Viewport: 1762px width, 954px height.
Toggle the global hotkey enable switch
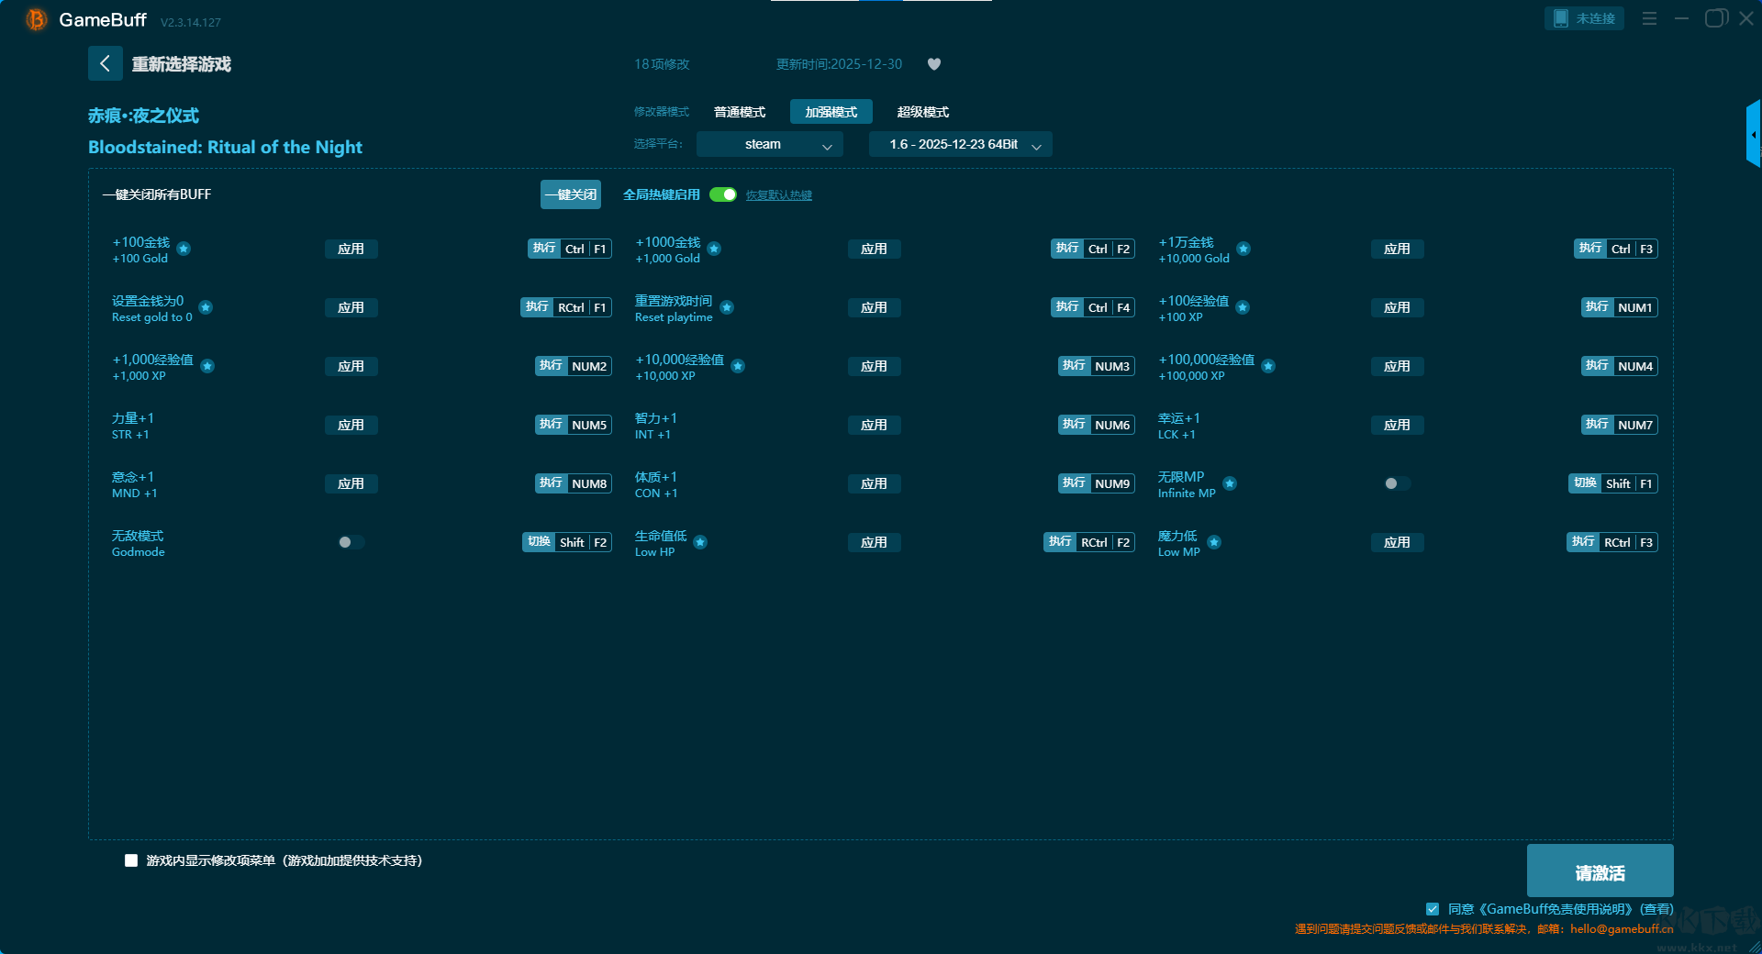pyautogui.click(x=723, y=194)
